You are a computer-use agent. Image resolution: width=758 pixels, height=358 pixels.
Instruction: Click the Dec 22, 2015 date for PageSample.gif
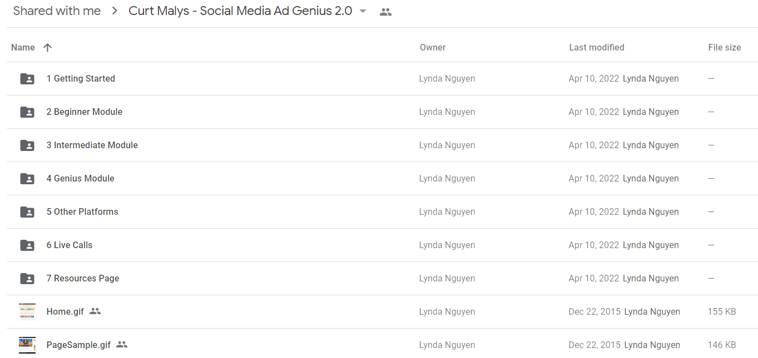(594, 345)
